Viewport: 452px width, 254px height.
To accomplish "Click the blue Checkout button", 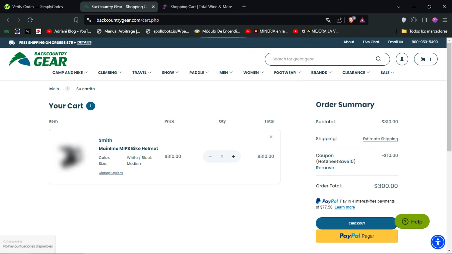I will (x=357, y=223).
